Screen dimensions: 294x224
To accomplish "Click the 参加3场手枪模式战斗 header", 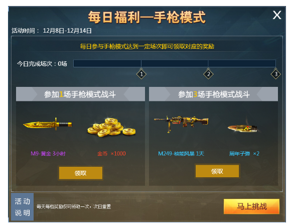I will (213, 94).
